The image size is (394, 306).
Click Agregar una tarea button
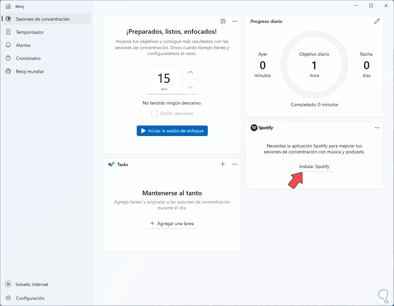tap(172, 223)
